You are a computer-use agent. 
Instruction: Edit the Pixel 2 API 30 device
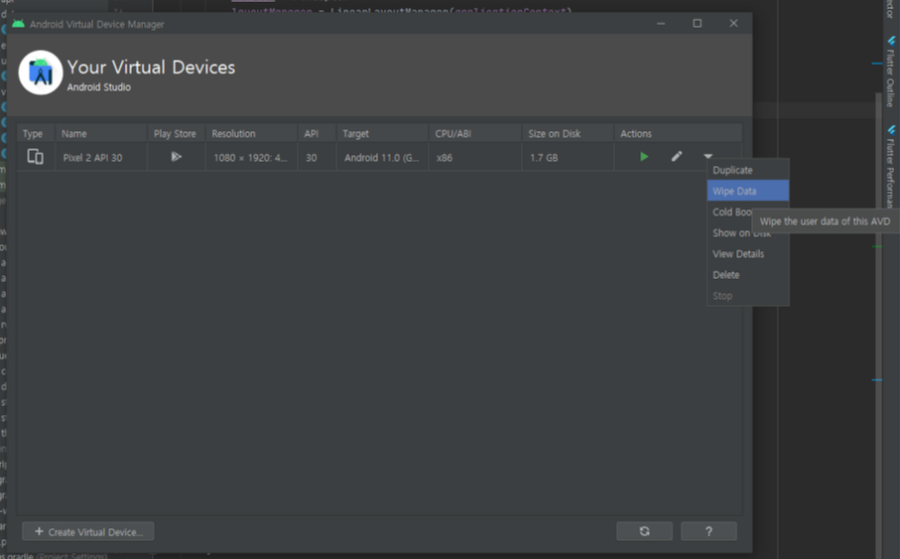pyautogui.click(x=677, y=156)
